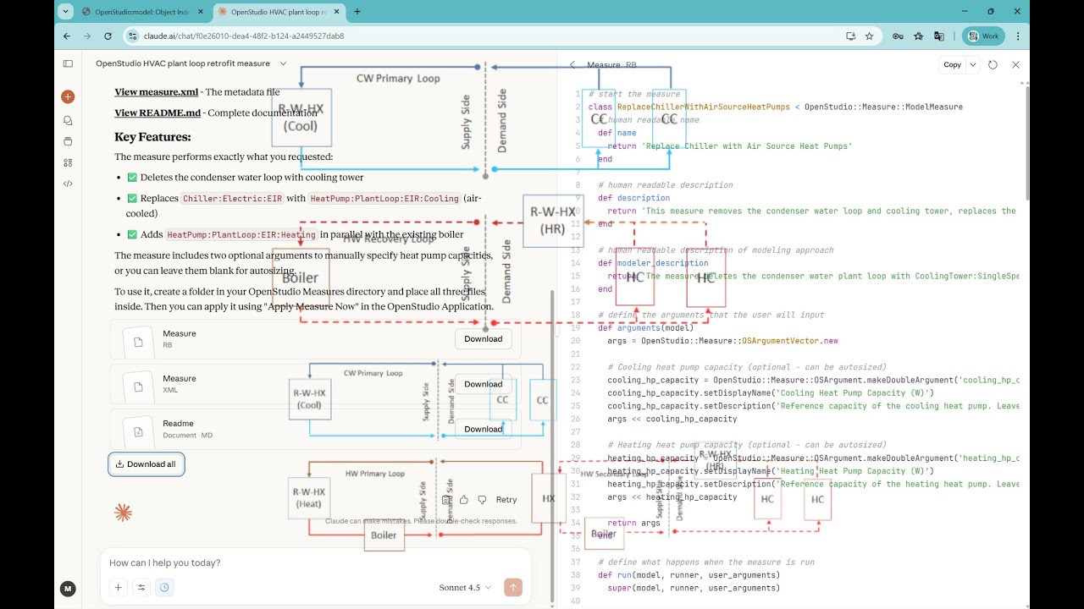The width and height of the screenshot is (1084, 609).
Task: Refresh the artifact panel
Action: 993,64
